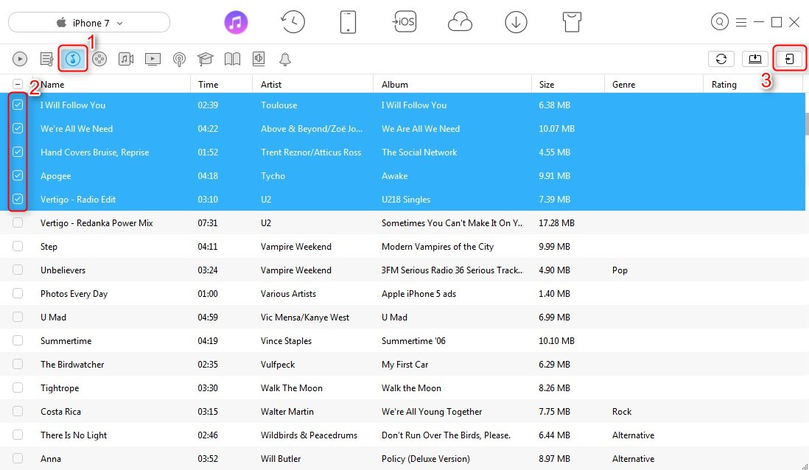The image size is (809, 470).
Task: Click the Refresh button
Action: click(x=721, y=59)
